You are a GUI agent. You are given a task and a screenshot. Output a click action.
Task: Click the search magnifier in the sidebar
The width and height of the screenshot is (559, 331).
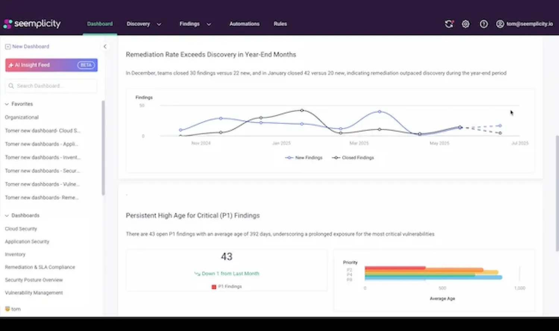pyautogui.click(x=11, y=86)
